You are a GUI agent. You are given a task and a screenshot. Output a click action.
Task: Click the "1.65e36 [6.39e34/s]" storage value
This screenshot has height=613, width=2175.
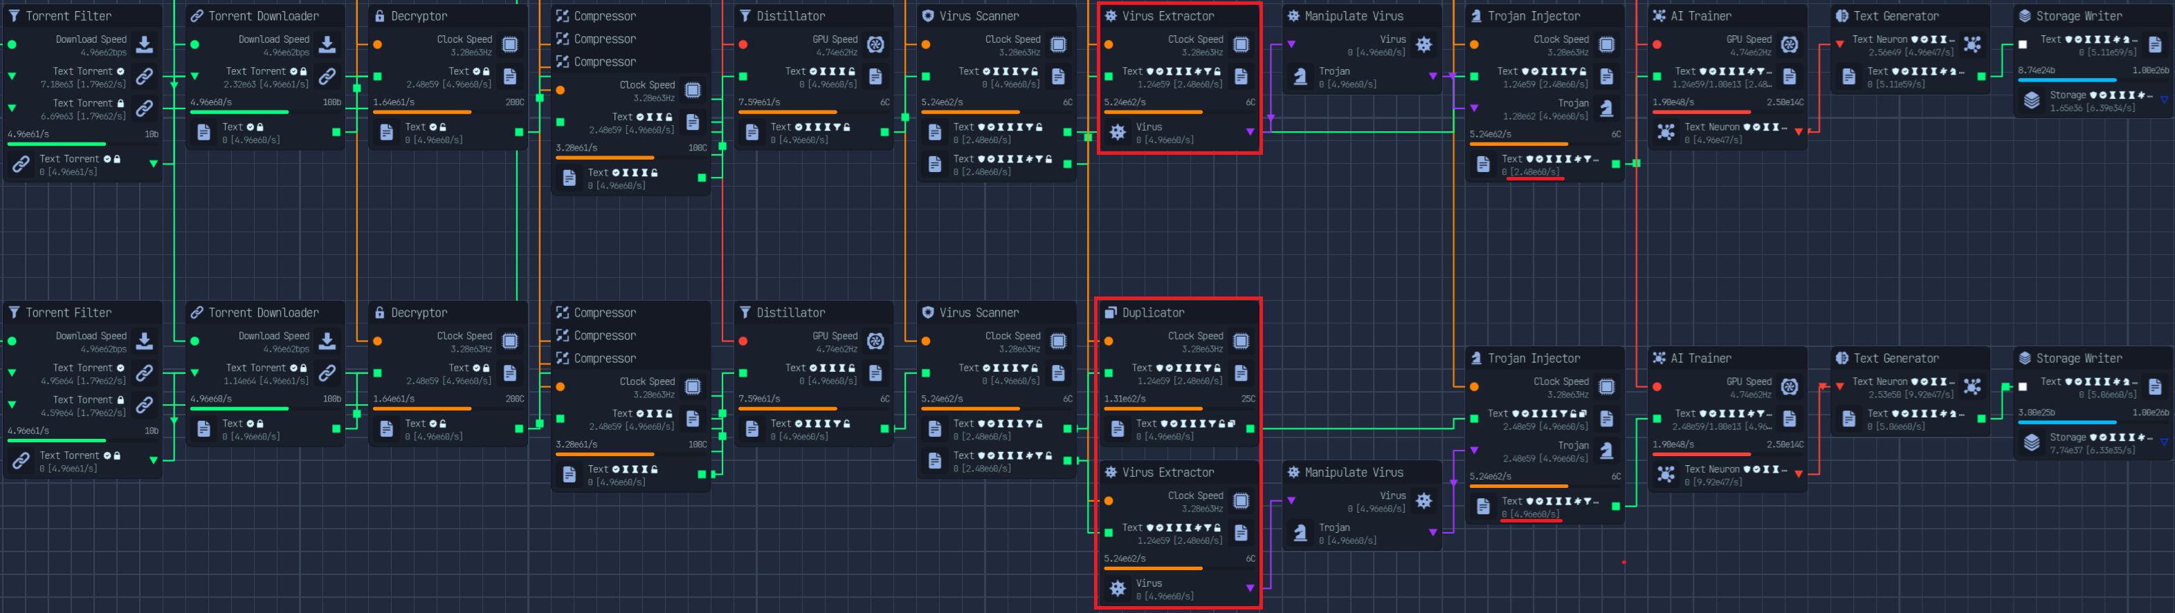[2092, 108]
